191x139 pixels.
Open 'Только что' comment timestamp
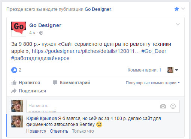click(x=83, y=131)
